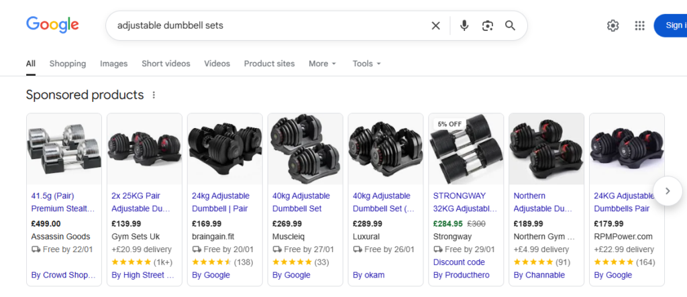Open the Strongway 5% OFF dumbbell image
Screen dimensions: 687x297
(466, 149)
